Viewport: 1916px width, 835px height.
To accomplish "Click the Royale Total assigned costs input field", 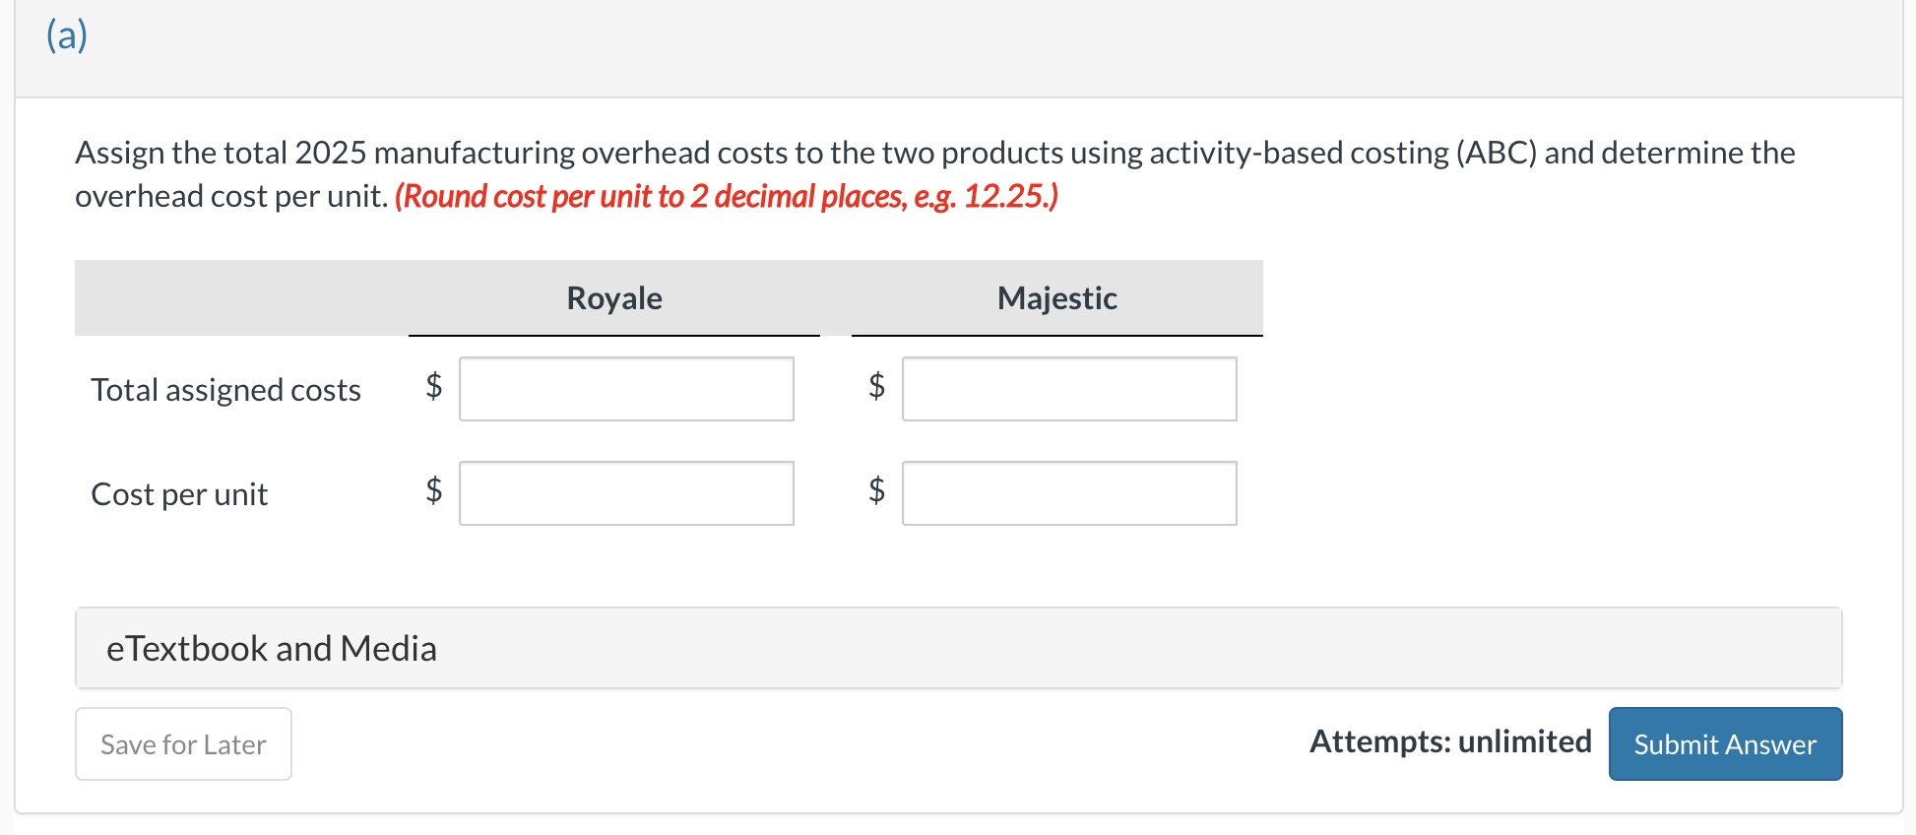I will 626,389.
